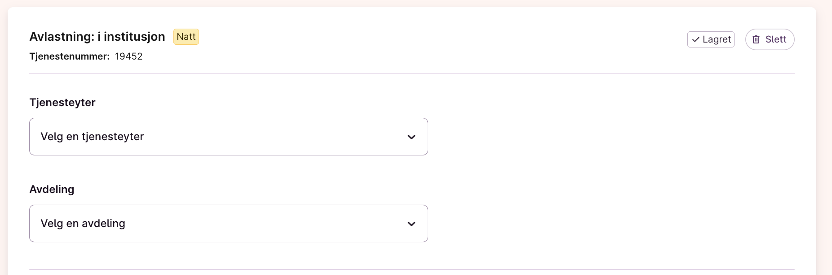This screenshot has height=275, width=832.
Task: Open the "Velg en tjenesteyter" dropdown
Action: pyautogui.click(x=228, y=137)
